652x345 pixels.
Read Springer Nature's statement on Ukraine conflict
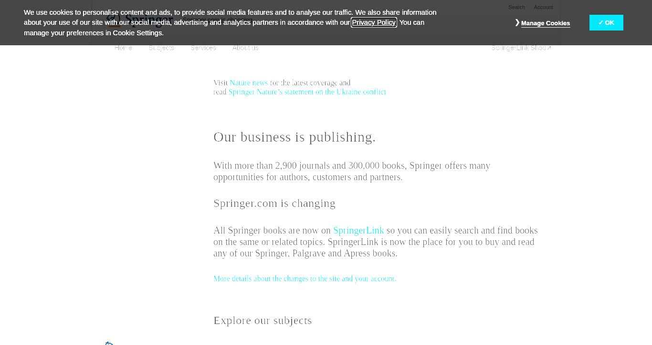pos(307,92)
